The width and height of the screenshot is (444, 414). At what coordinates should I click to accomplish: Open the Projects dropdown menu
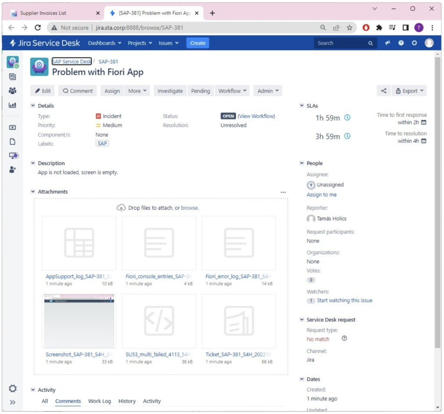[140, 43]
